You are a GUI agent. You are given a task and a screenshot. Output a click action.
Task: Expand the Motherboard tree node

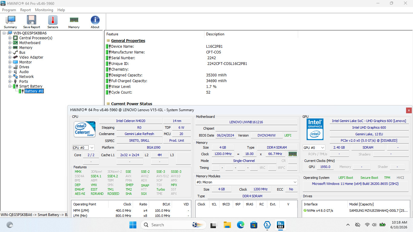[10, 43]
